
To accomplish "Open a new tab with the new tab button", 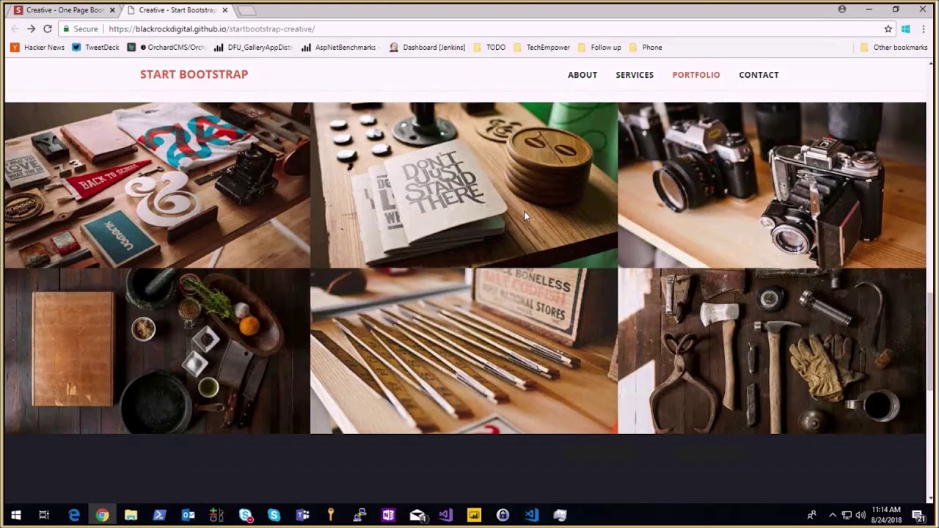I will (247, 10).
